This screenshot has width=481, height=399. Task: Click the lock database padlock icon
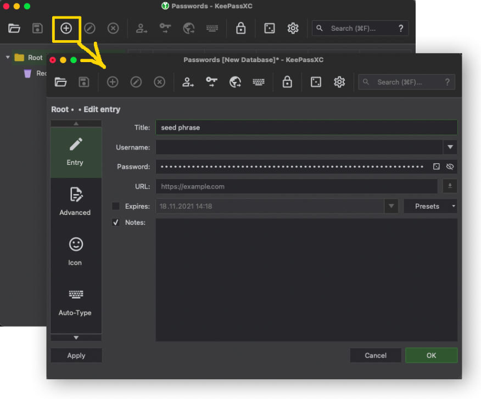[287, 82]
